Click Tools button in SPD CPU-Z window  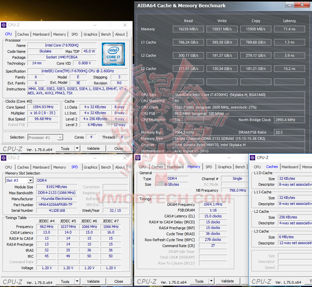pyautogui.click(x=65, y=281)
